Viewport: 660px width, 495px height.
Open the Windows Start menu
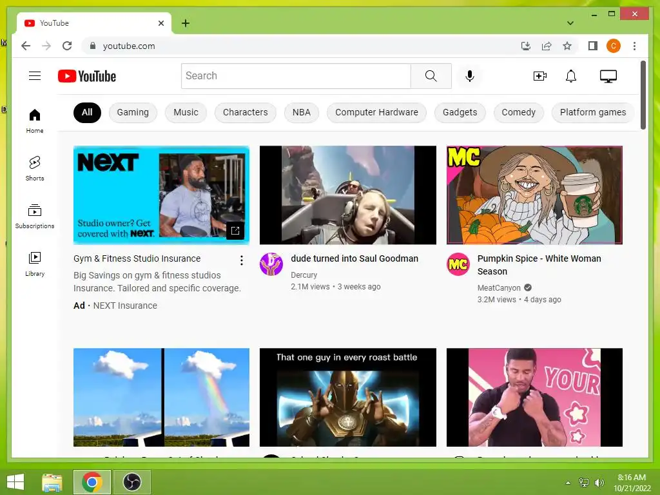pos(15,482)
